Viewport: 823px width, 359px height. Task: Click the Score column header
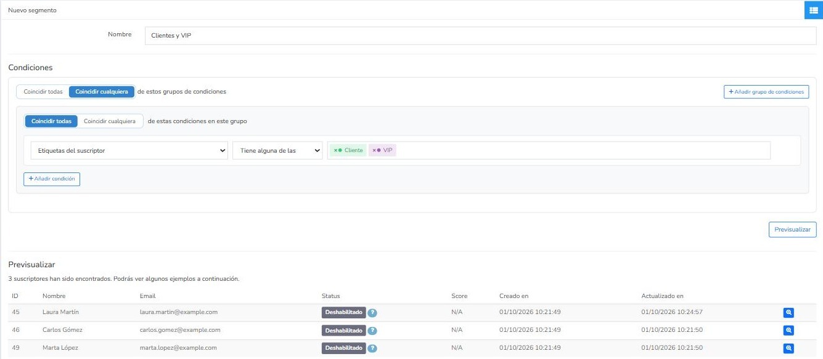click(459, 296)
